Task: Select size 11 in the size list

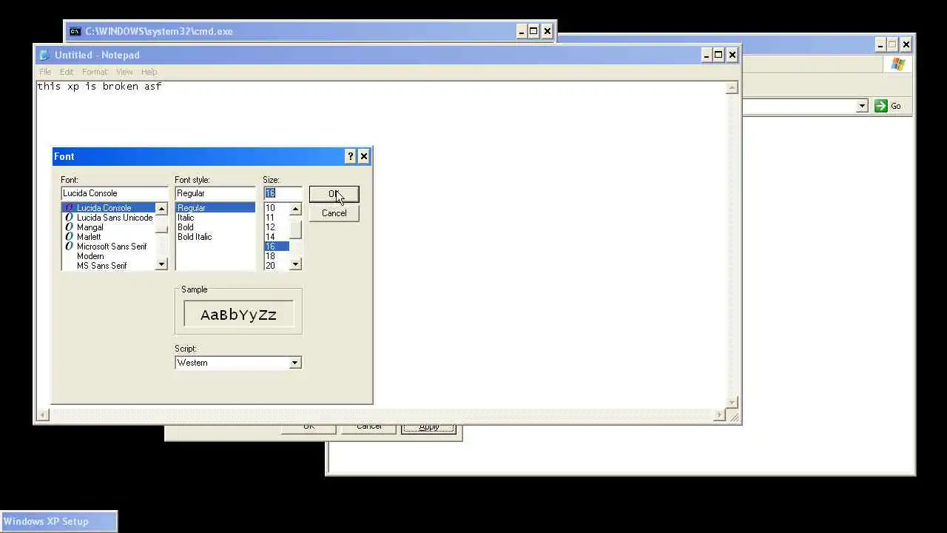Action: 276,218
